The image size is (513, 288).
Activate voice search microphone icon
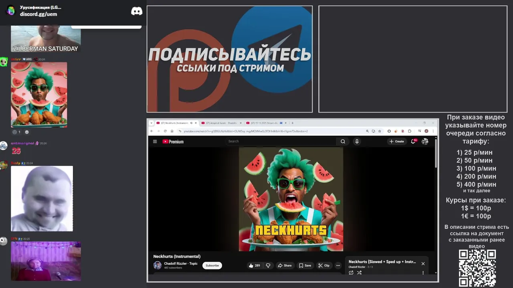[357, 141]
